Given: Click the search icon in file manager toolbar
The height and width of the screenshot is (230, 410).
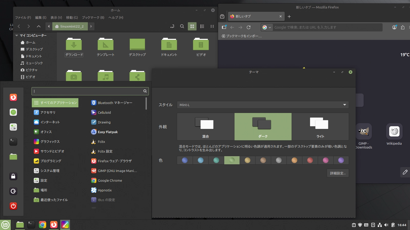Looking at the screenshot, I should pyautogui.click(x=182, y=26).
